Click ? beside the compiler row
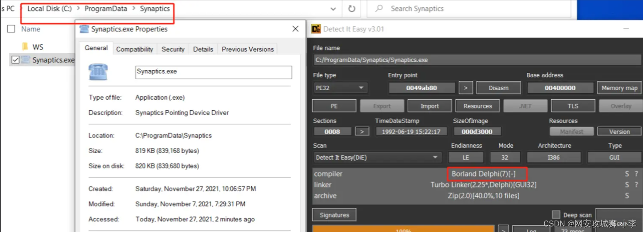643x232 pixels. [636, 174]
